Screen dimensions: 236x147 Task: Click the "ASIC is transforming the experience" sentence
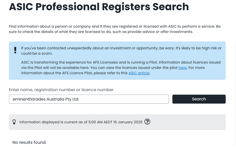coord(121,68)
